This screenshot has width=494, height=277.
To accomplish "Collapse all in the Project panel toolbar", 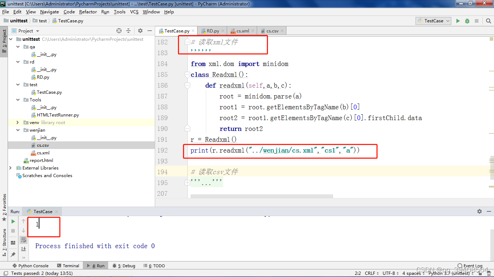I will pyautogui.click(x=128, y=31).
